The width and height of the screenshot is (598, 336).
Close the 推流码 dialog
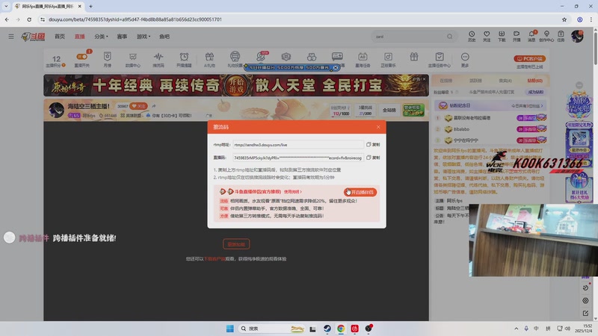point(378,127)
